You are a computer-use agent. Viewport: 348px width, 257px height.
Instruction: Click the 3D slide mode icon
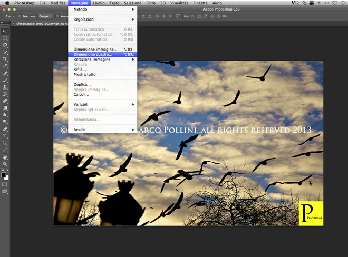click(x=219, y=16)
